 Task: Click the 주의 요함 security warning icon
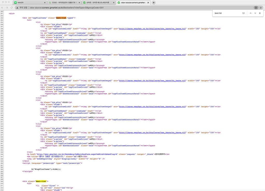17,8
